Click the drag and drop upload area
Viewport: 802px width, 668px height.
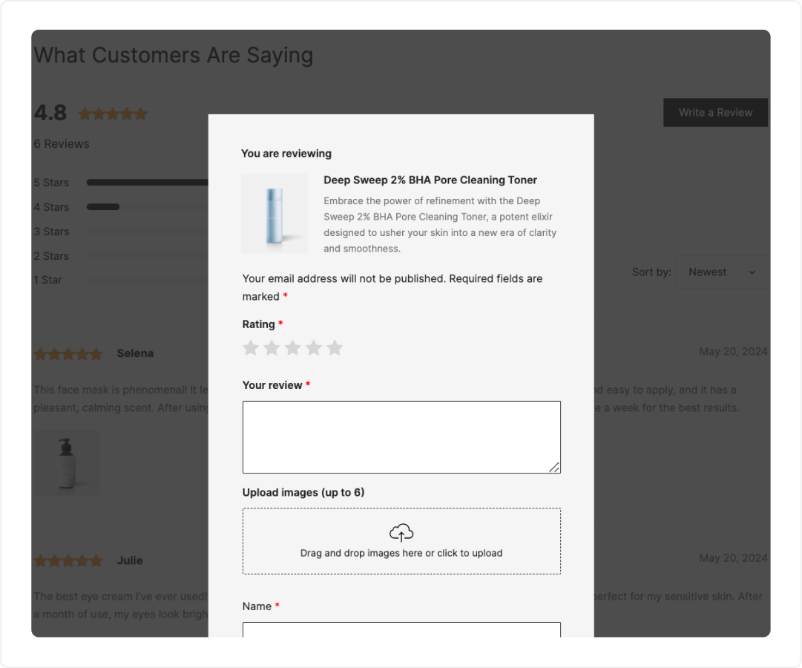coord(401,541)
